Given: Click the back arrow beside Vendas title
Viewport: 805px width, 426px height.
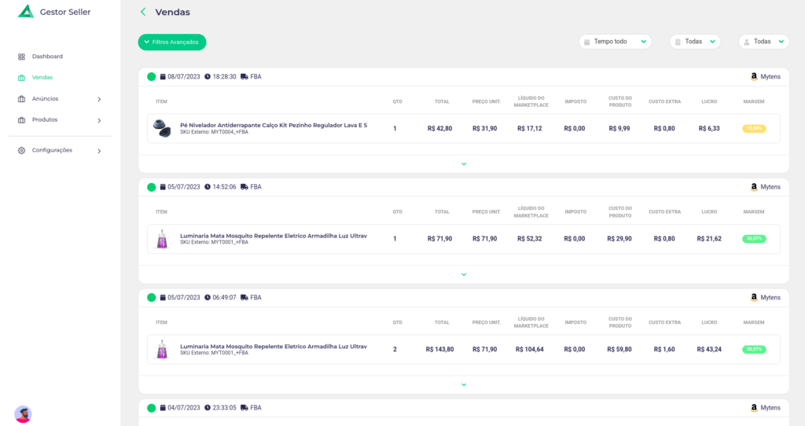Looking at the screenshot, I should [x=142, y=12].
